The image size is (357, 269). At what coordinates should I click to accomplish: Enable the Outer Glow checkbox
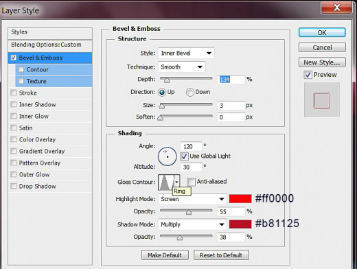point(14,174)
